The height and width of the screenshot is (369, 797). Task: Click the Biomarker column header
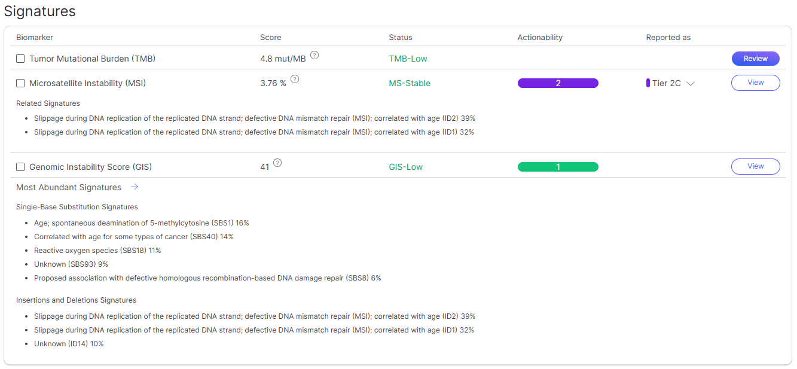[x=35, y=37]
